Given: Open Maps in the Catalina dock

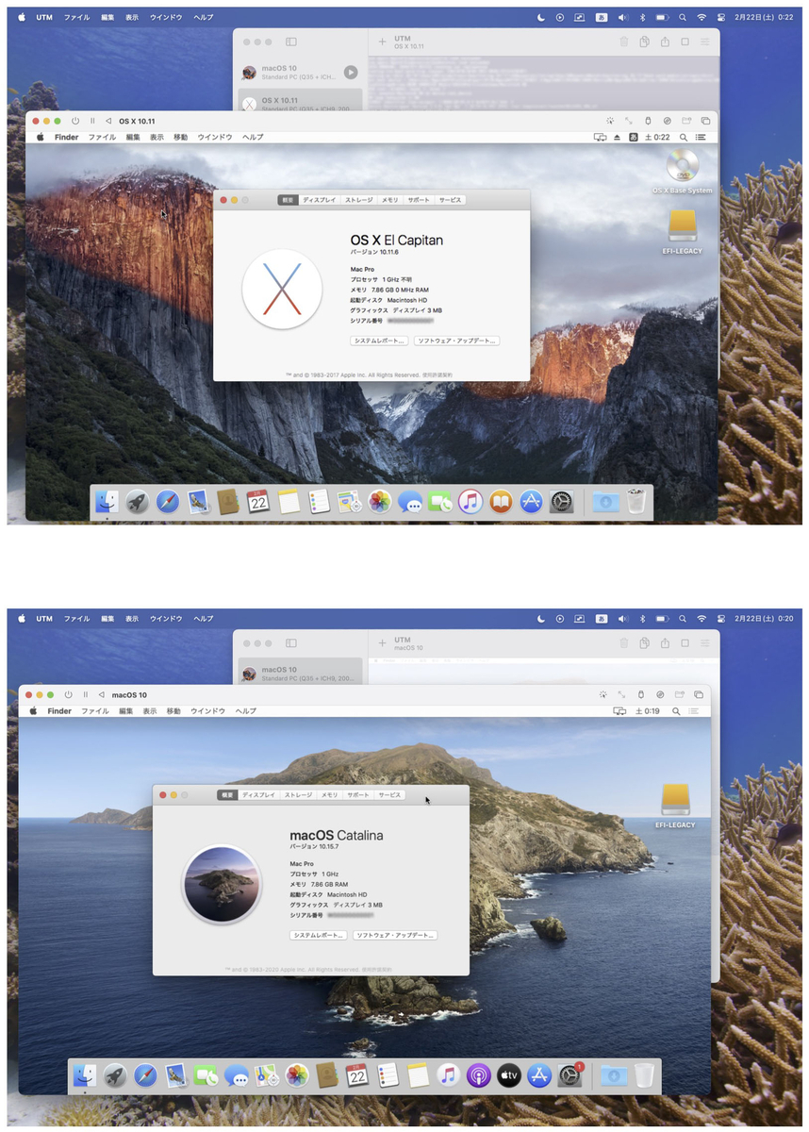Looking at the screenshot, I should 266,1075.
